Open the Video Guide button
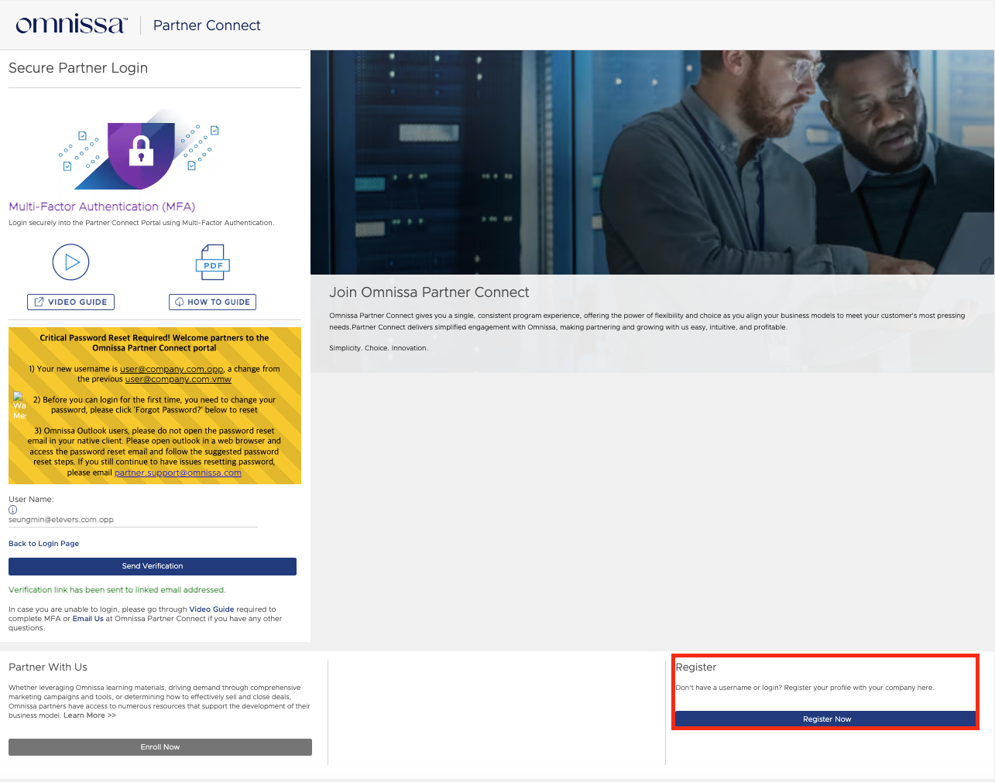 [71, 302]
